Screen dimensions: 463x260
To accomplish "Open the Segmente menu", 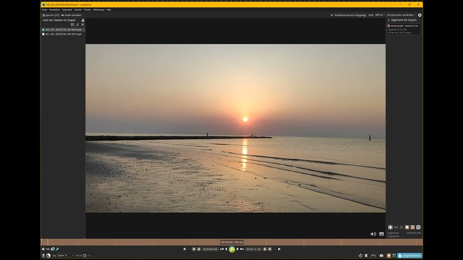I will pyautogui.click(x=67, y=10).
